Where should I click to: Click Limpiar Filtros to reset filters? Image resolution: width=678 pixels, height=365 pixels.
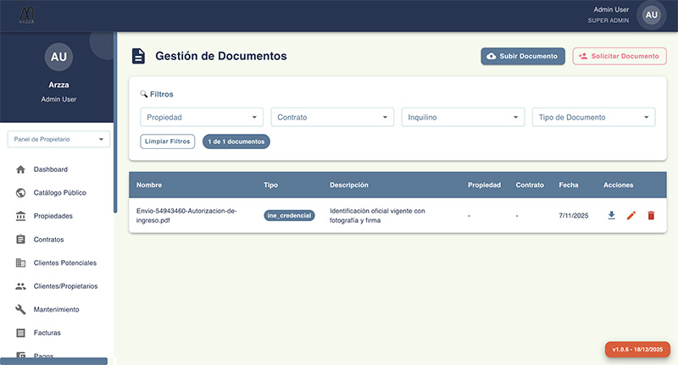168,141
